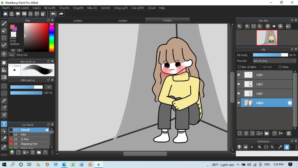Image resolution: width=298 pixels, height=168 pixels.
Task: Open Lớp1 layer settings gear
Action: pyautogui.click(x=290, y=103)
